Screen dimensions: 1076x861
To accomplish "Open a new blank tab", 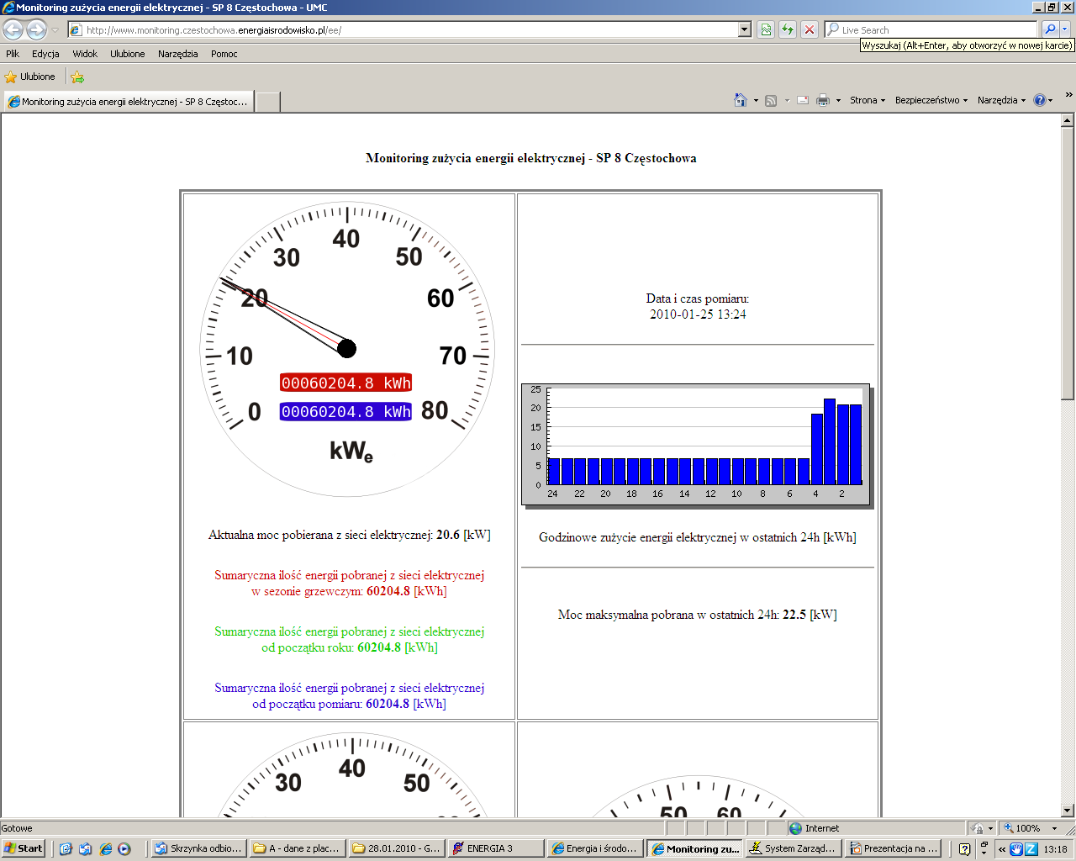I will [x=267, y=102].
